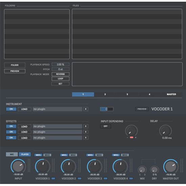Click the MIX 1/2 balance knob

[142, 169]
